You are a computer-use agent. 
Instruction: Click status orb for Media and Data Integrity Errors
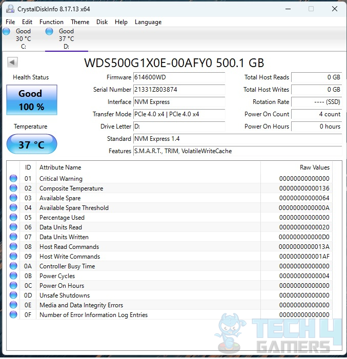[x=13, y=305]
